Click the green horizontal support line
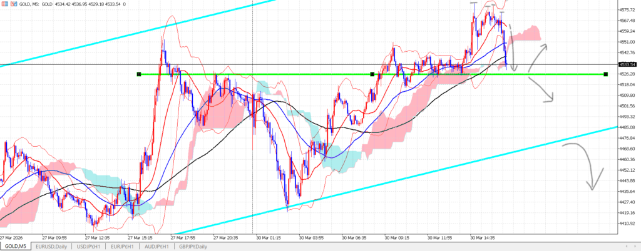 click(x=250, y=74)
